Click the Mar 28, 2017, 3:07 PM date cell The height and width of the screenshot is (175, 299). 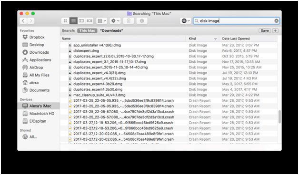click(240, 45)
